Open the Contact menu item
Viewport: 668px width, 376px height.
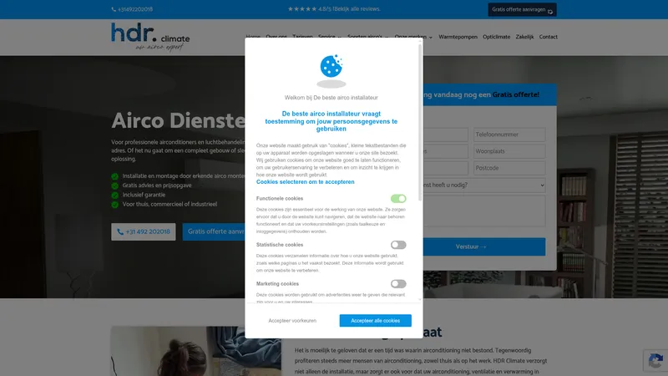(x=549, y=37)
